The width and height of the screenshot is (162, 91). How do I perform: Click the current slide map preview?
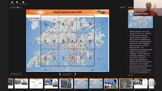click(x=68, y=40)
